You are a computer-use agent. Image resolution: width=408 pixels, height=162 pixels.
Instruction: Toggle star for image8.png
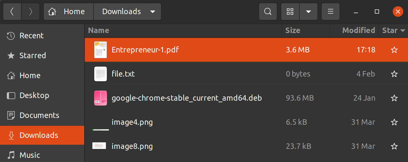(x=394, y=146)
